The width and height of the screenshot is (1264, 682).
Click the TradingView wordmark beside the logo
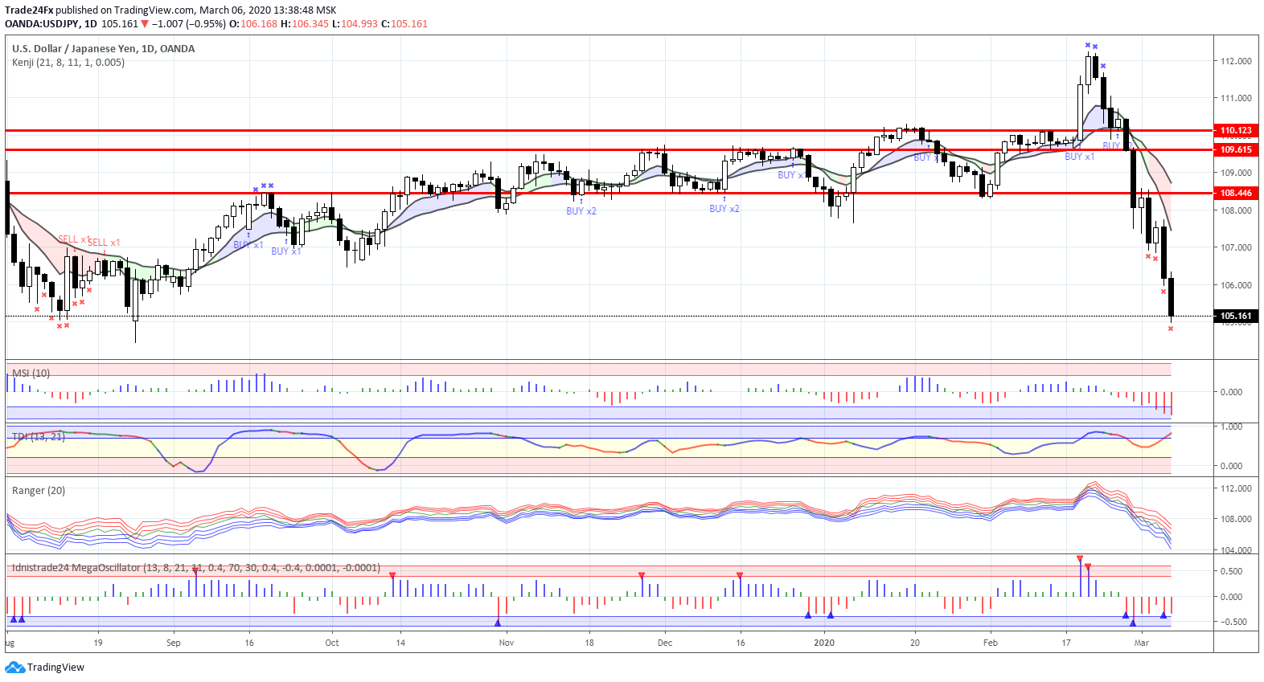(55, 668)
